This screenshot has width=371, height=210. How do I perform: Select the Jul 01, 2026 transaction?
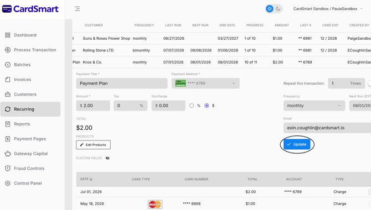224,192
